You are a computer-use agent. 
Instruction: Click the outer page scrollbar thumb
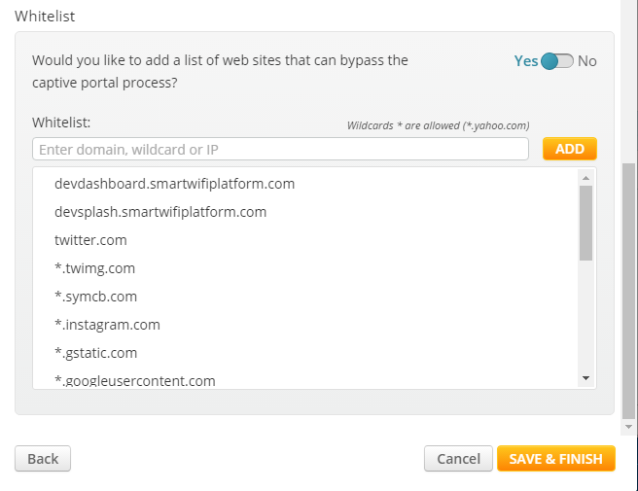(x=628, y=291)
